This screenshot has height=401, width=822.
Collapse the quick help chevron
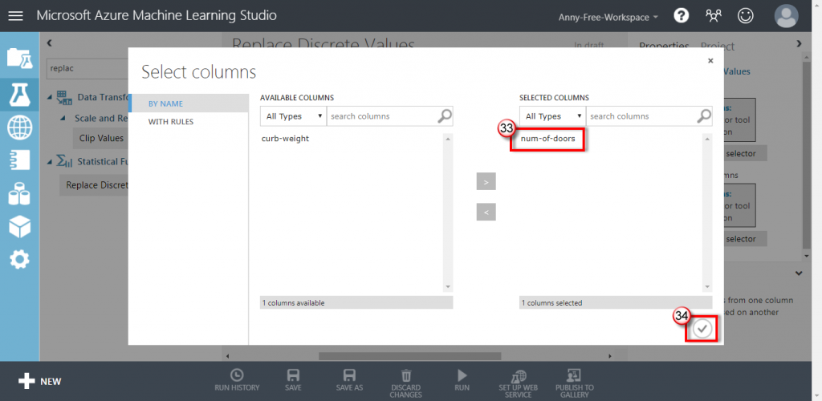point(799,273)
